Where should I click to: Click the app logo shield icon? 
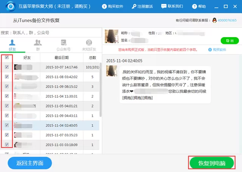coord(11,6)
